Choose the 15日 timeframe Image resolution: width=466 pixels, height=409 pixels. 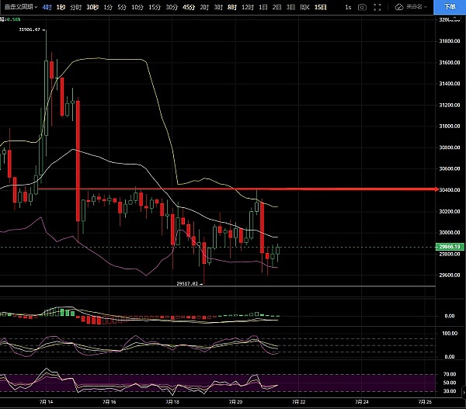click(322, 7)
